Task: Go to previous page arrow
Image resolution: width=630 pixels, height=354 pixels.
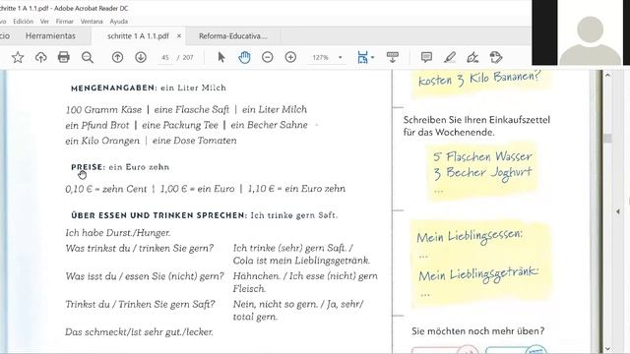Action: [x=117, y=57]
